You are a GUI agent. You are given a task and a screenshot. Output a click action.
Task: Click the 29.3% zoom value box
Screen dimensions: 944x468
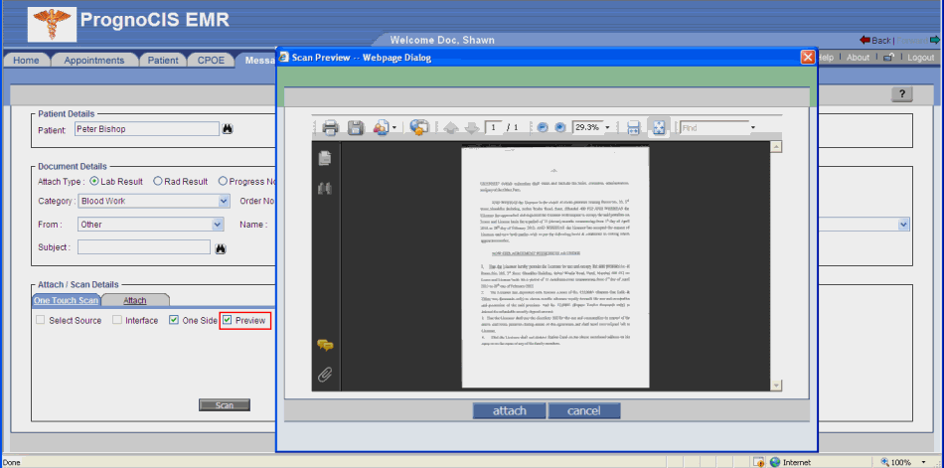point(587,128)
